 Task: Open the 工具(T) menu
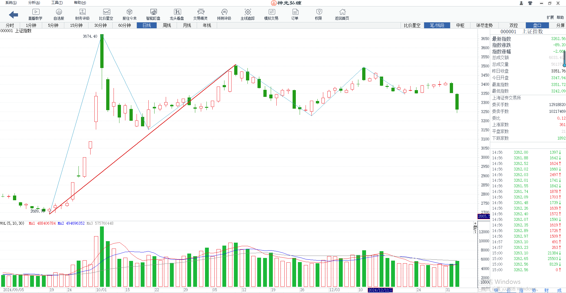pos(57,3)
